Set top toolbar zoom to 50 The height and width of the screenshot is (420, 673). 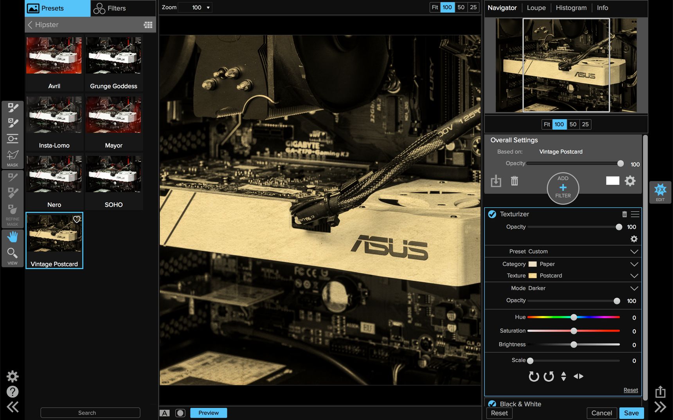[461, 7]
